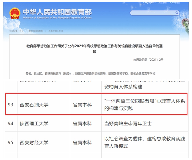
Task: Select the 陕西理工大学 table cell
Action: click(x=34, y=123)
